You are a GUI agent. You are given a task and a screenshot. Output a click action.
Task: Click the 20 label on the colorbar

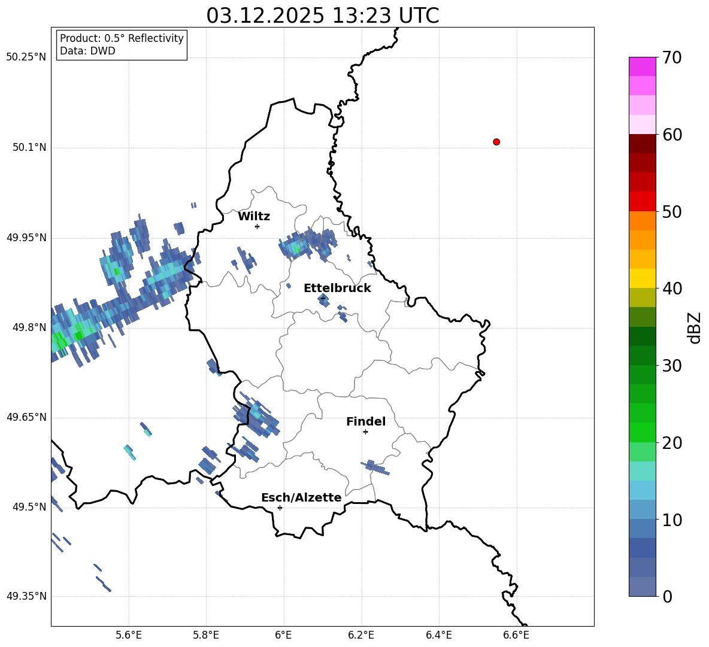coord(672,443)
